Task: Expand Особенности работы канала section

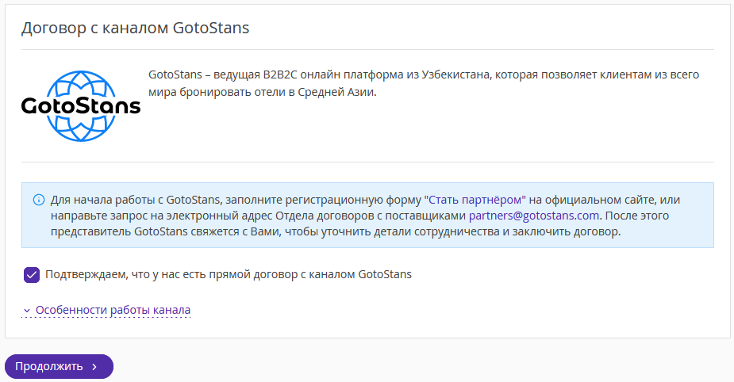Action: [x=113, y=310]
